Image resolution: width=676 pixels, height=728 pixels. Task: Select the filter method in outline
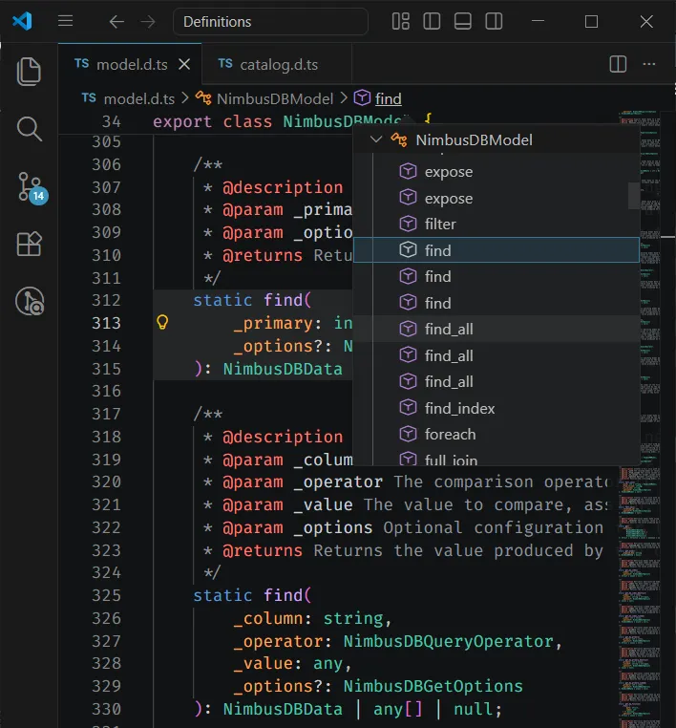tap(496, 224)
